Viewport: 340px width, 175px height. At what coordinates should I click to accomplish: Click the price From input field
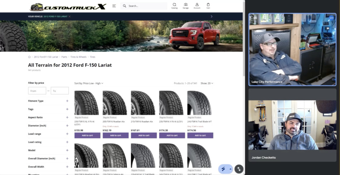(37, 91)
